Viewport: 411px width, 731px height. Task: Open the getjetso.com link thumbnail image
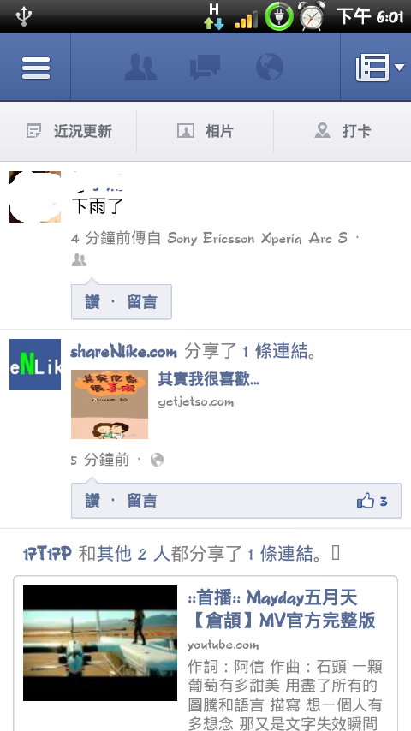click(110, 404)
